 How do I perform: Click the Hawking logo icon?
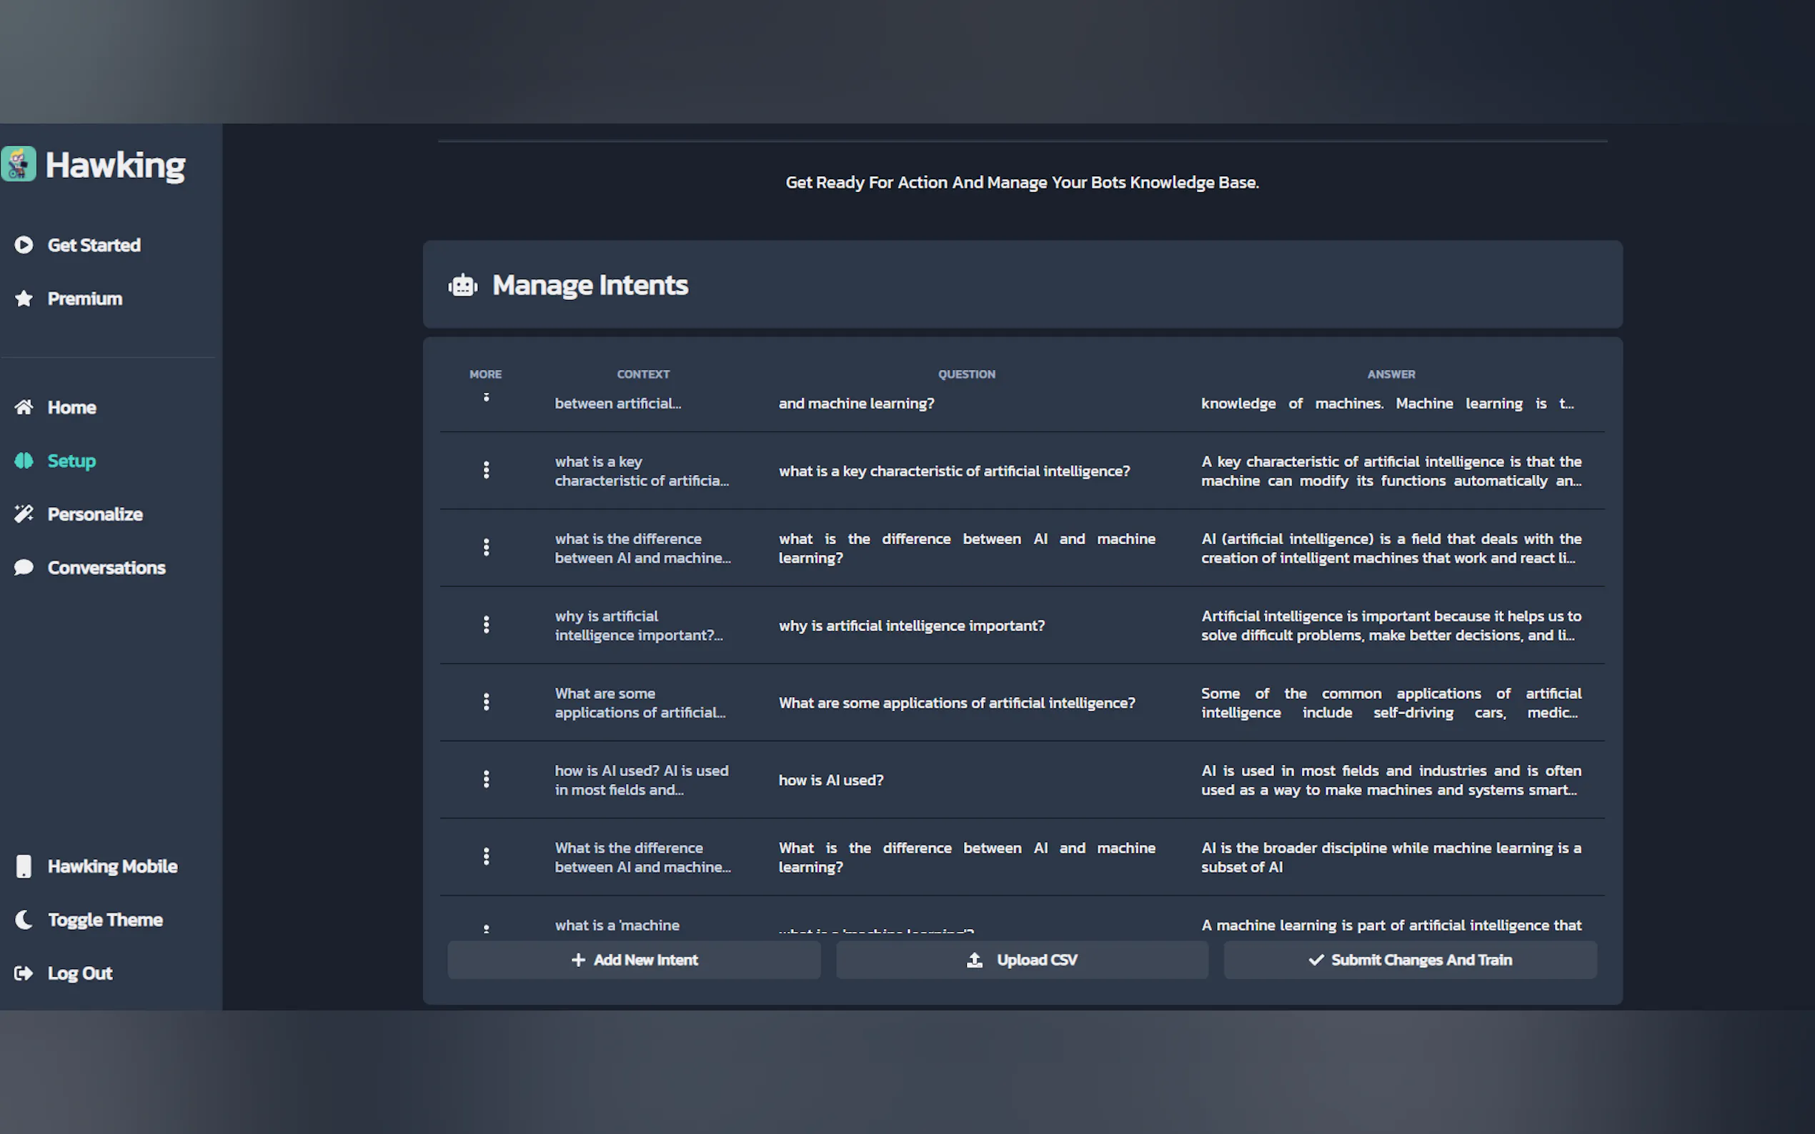[19, 164]
